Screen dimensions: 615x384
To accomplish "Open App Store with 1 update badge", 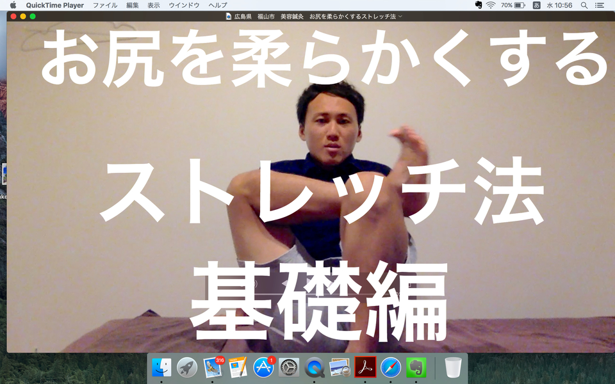I will (x=263, y=367).
